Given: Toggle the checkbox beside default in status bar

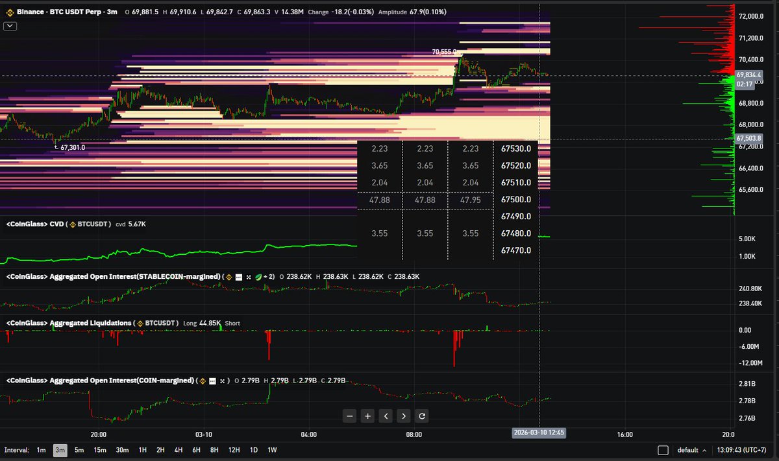Looking at the screenshot, I should pos(663,450).
